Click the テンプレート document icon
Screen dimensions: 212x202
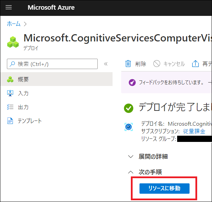tap(10, 121)
